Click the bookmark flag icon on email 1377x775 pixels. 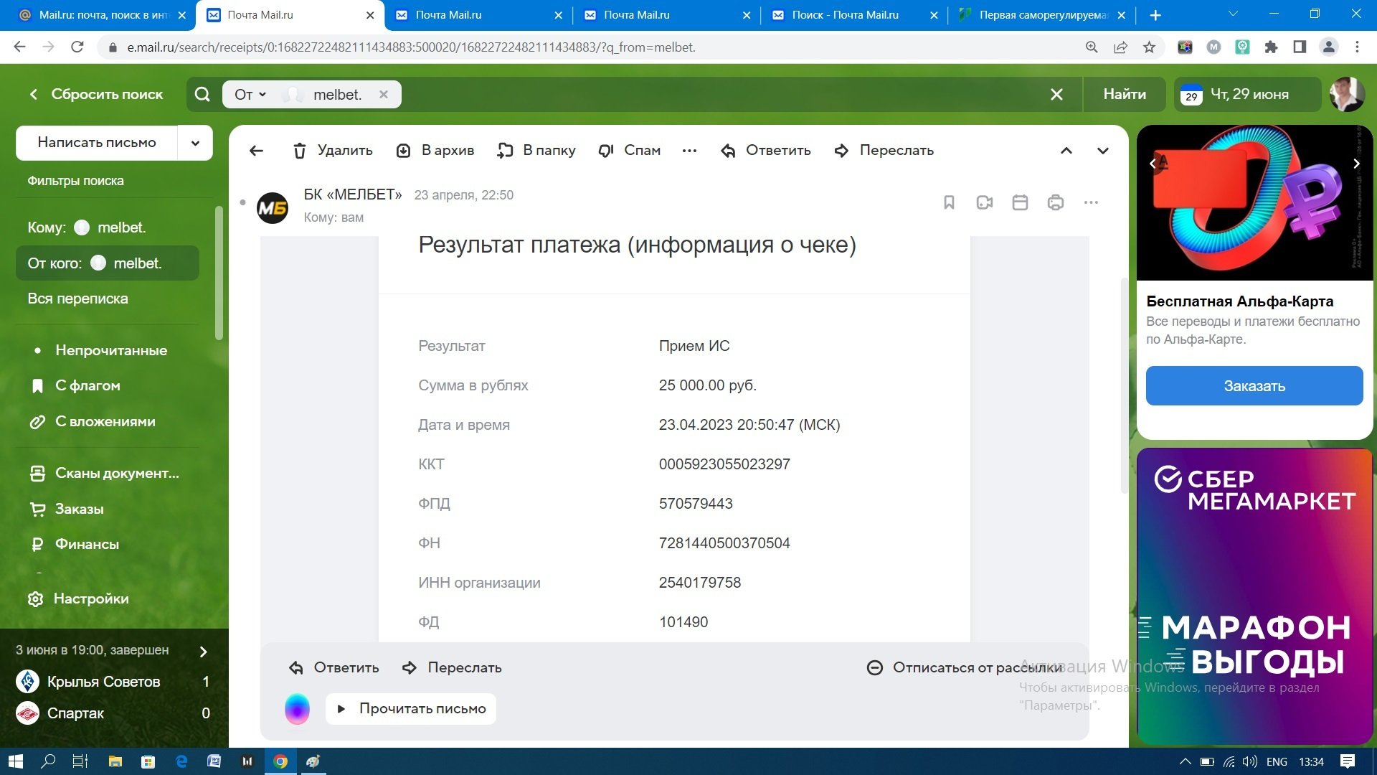(949, 202)
